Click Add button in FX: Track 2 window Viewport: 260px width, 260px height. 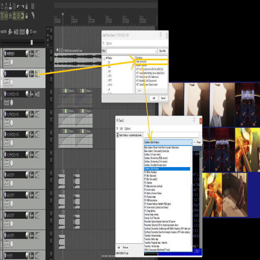pos(119,247)
